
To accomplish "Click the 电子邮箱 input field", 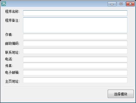I will (75, 73).
